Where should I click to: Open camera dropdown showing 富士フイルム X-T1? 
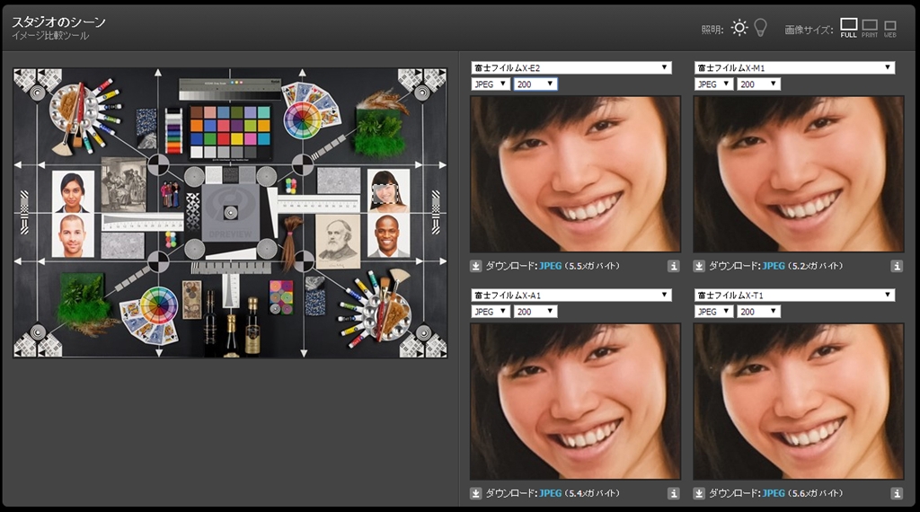tap(794, 295)
